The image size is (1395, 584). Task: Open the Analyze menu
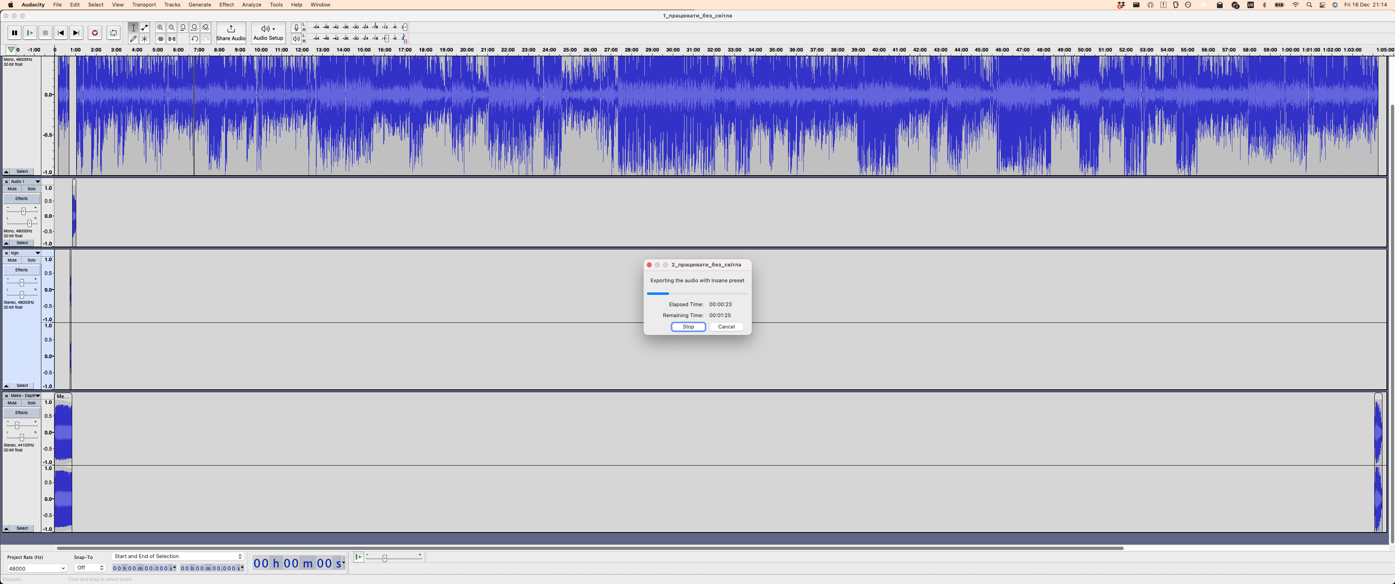tap(251, 5)
